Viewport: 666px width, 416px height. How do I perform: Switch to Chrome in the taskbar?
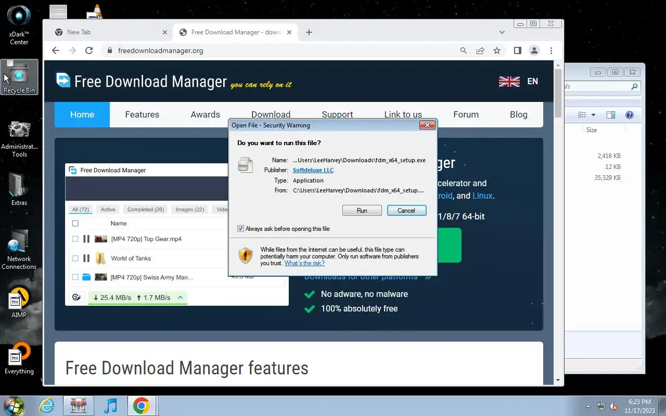(x=141, y=406)
